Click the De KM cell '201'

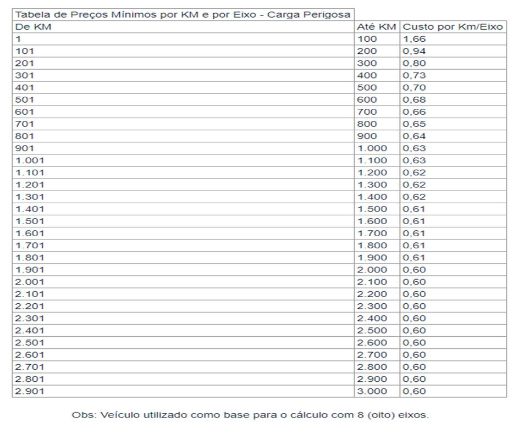click(x=183, y=63)
